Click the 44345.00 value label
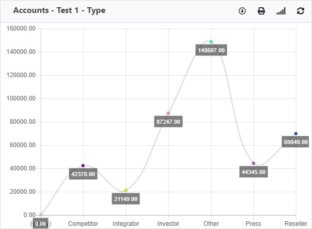312x229 pixels. click(x=254, y=171)
